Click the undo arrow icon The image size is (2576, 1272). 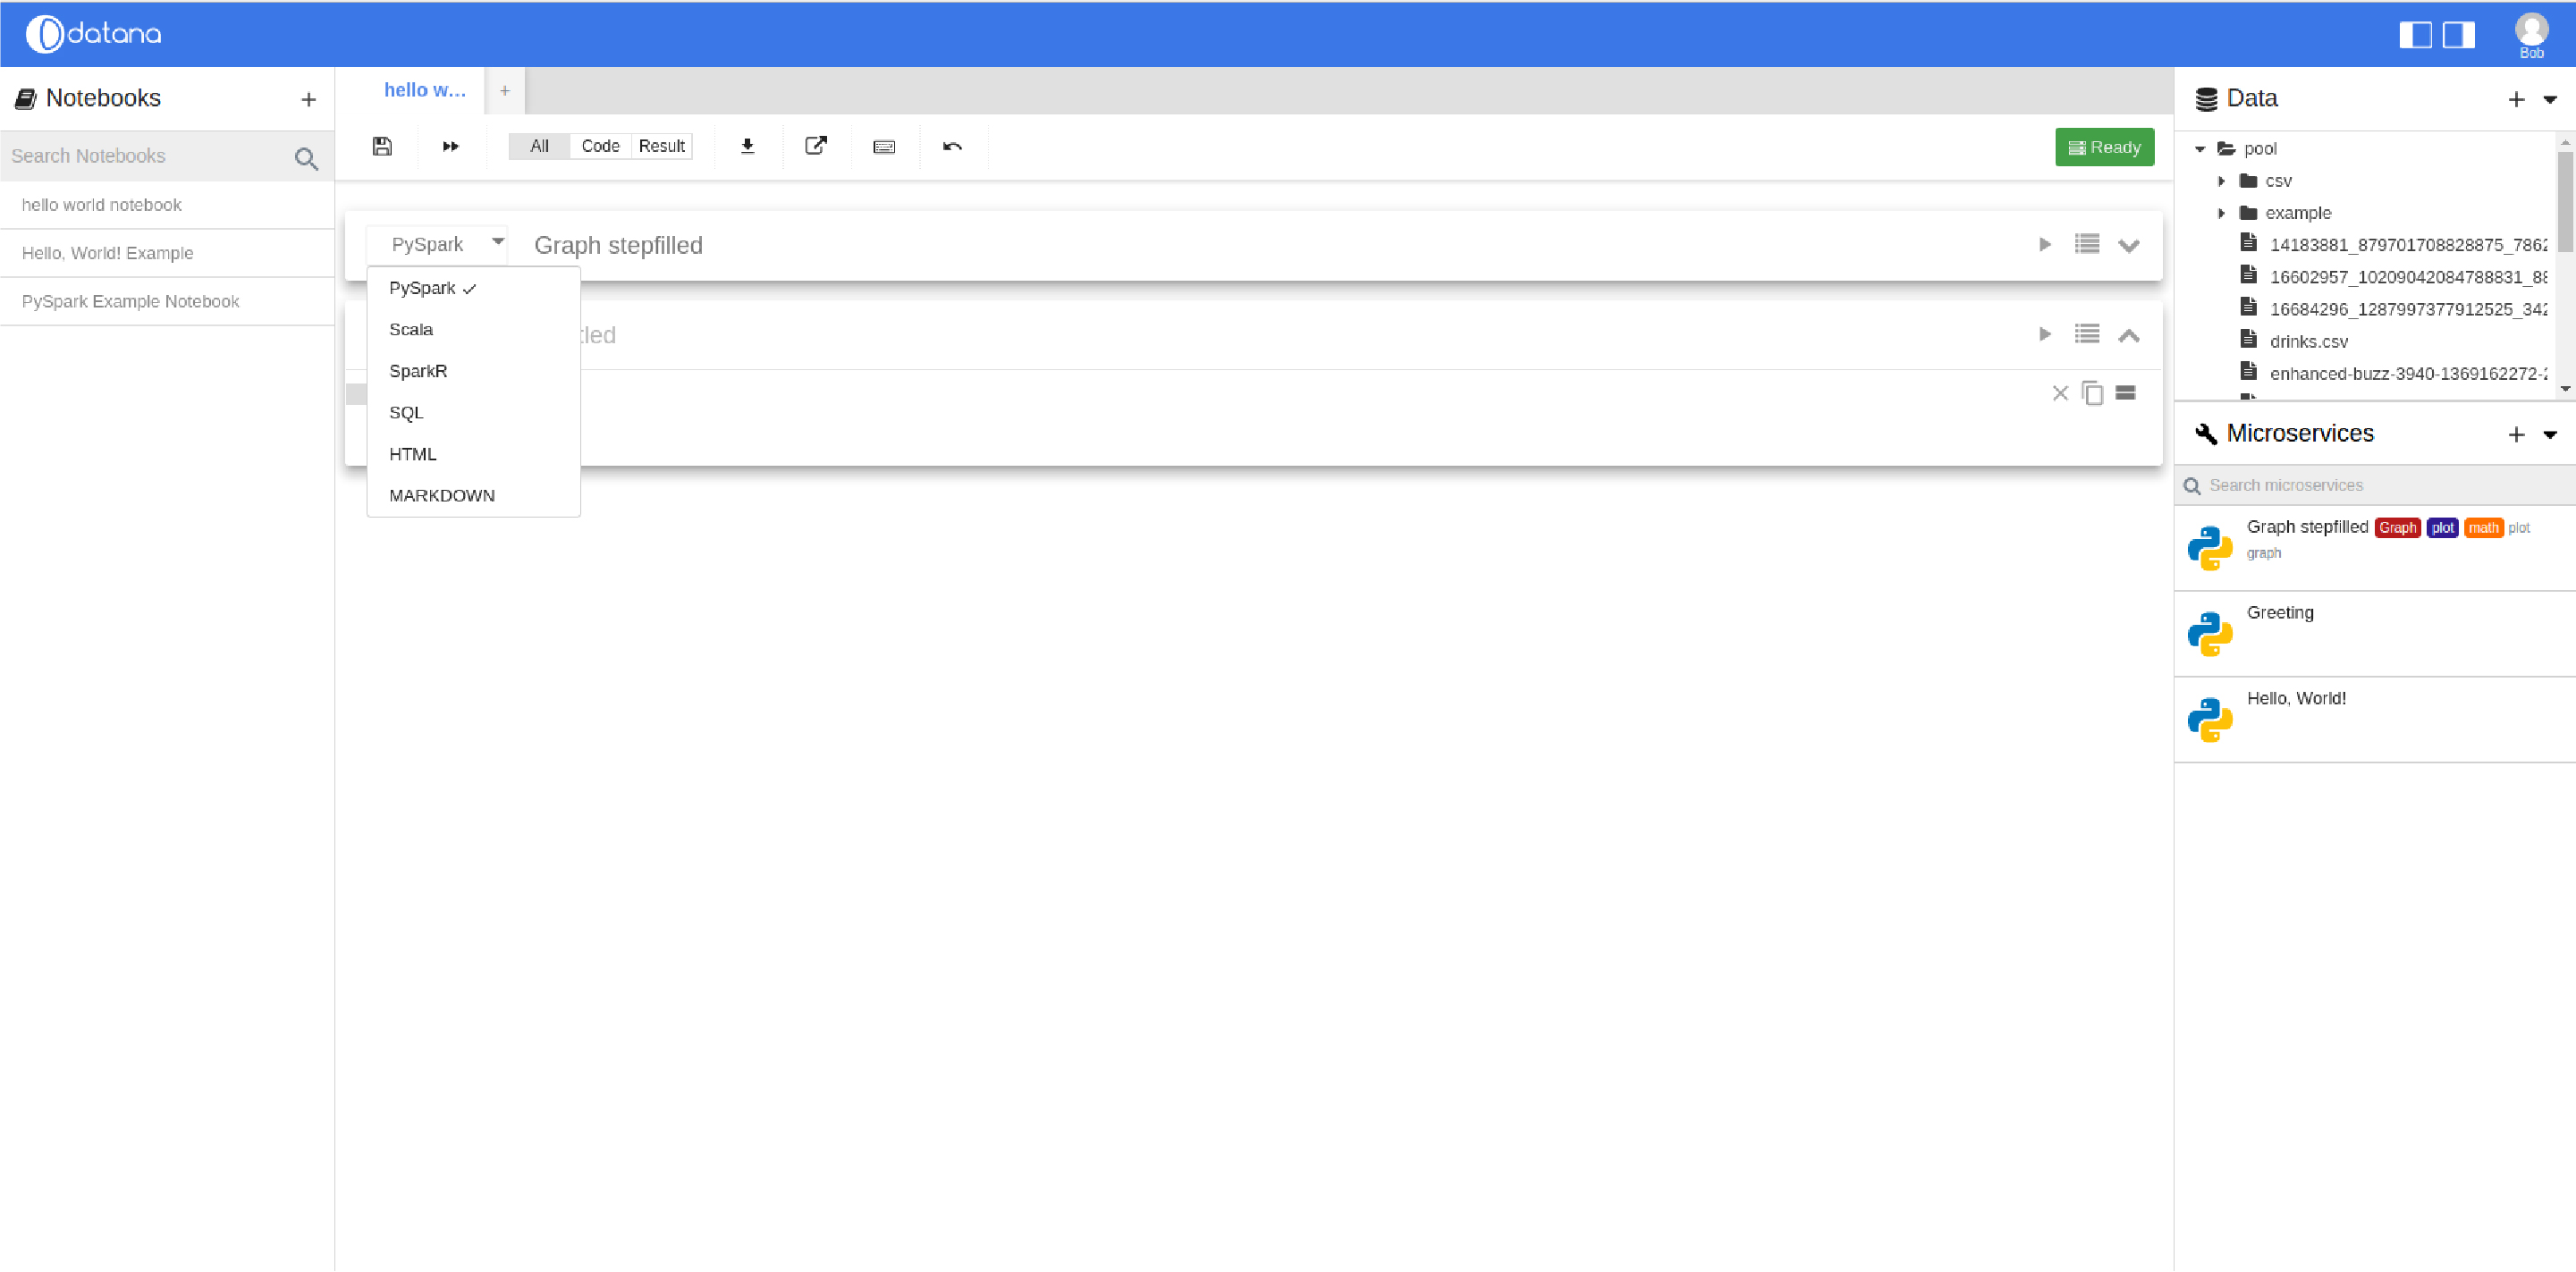tap(952, 146)
